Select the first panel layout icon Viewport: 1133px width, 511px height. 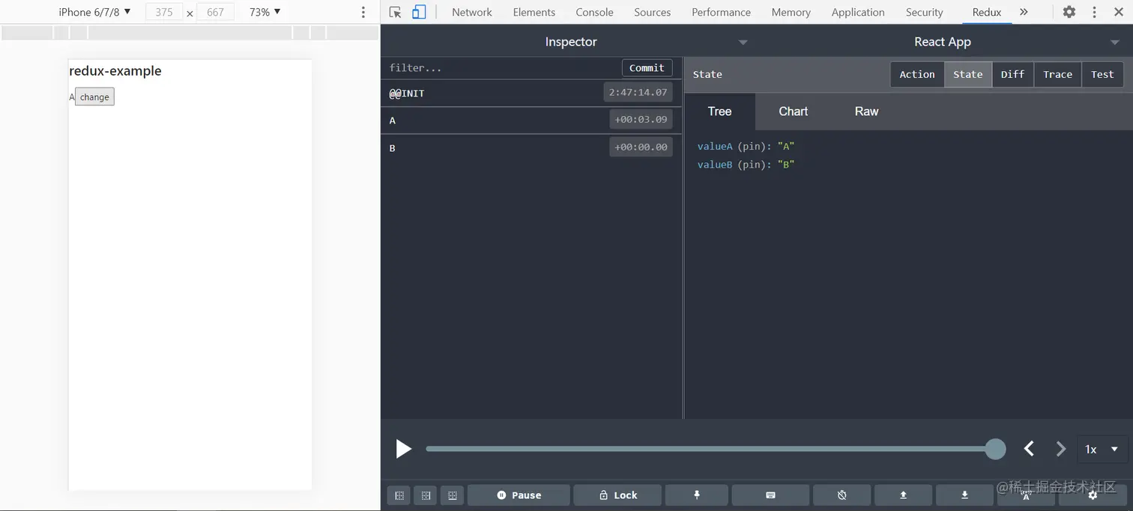click(x=399, y=495)
